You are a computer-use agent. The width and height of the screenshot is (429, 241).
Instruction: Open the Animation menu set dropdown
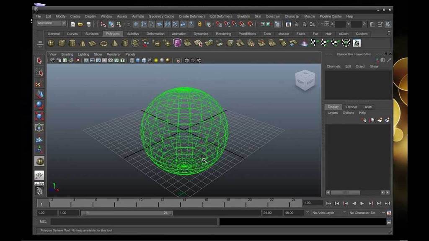[51, 23]
